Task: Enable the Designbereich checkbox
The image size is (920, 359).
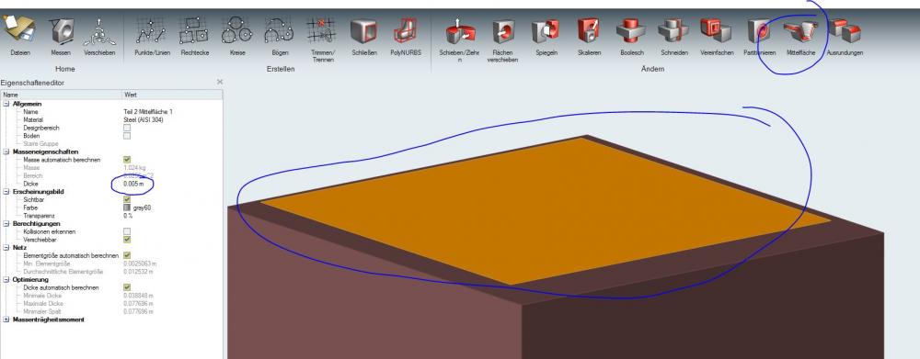Action: click(x=127, y=128)
